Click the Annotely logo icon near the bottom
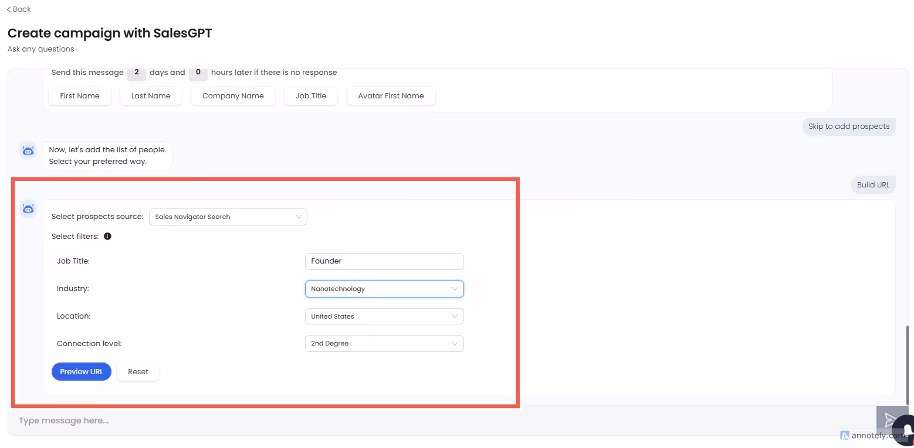The height and width of the screenshot is (448, 914). [x=844, y=436]
